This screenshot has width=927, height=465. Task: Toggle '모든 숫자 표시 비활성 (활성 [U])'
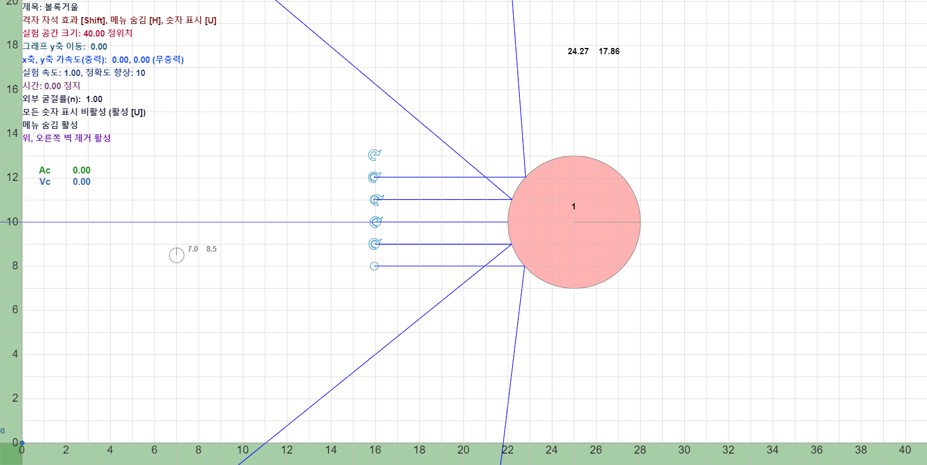coord(84,112)
